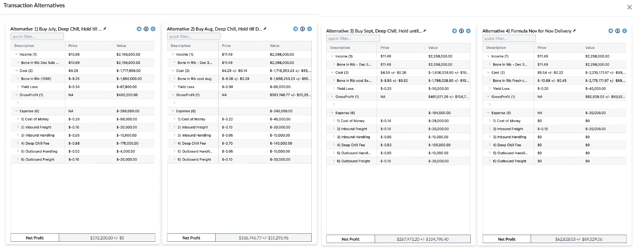Collapse Expense (6) group in Alternative 2
The width and height of the screenshot is (636, 248).
(173, 111)
